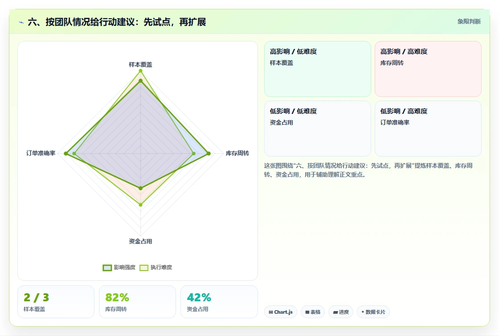This screenshot has width=499, height=336.
Task: Toggle the 影响强度 legend swatch
Action: pos(107,267)
